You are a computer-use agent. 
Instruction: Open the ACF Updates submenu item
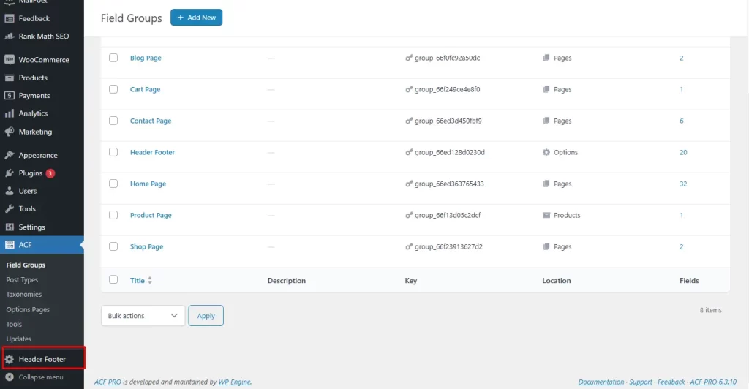[x=18, y=339]
